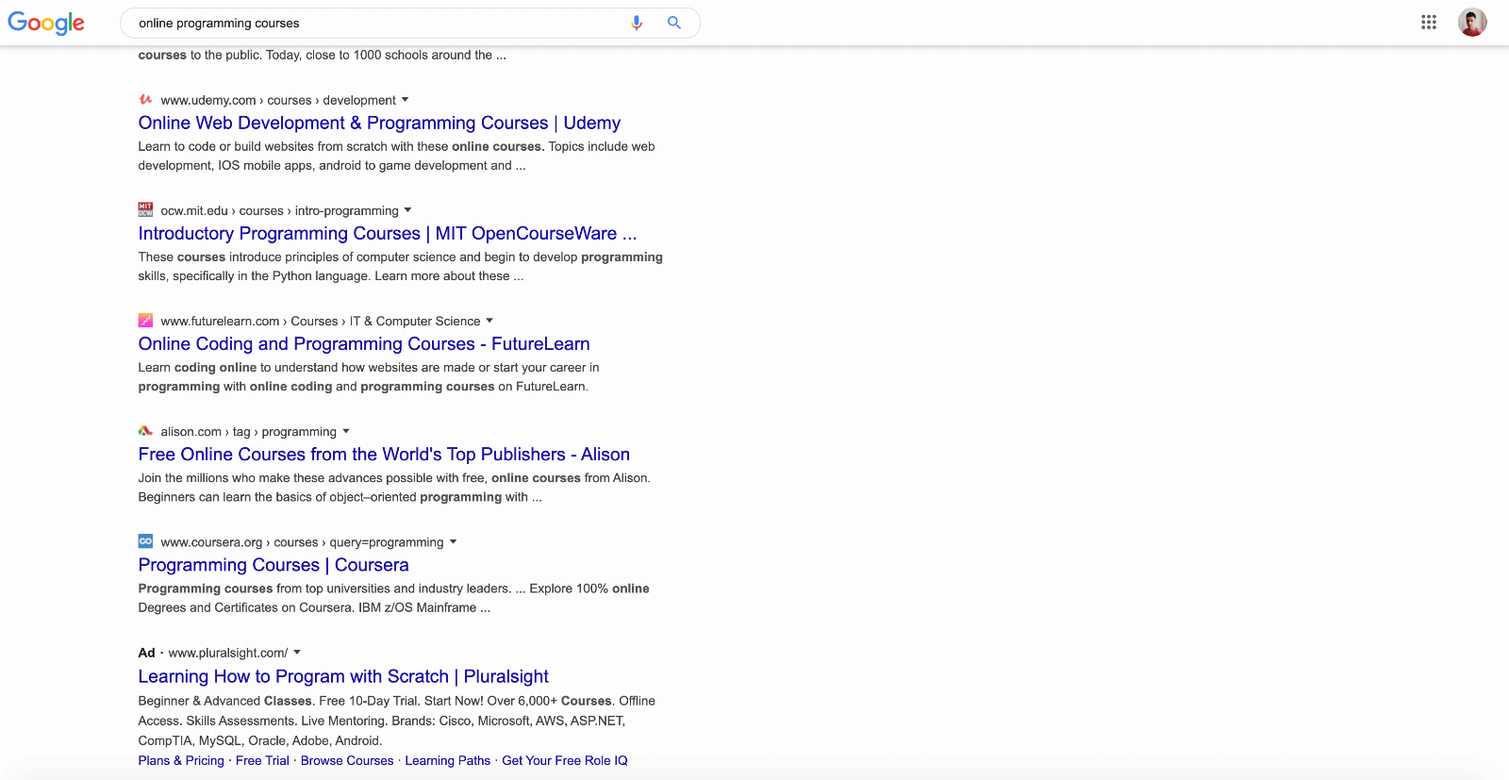Expand options arrow for ocw.mit.edu result
This screenshot has width=1509, height=780.
(408, 210)
